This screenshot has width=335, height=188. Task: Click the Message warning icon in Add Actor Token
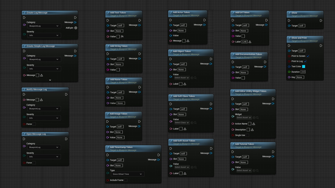pos(188,41)
